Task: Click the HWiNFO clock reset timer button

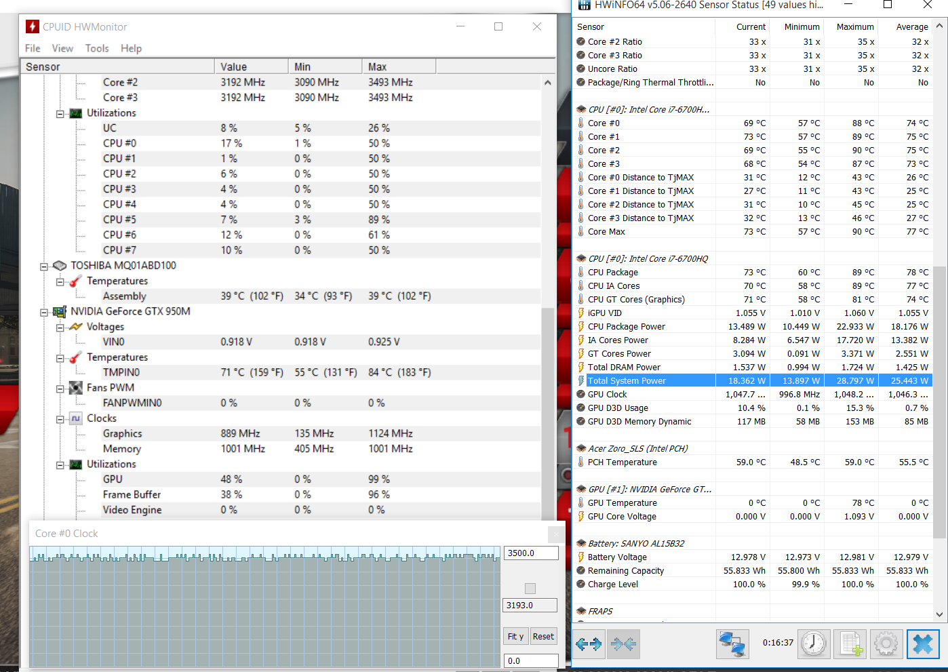Action: click(814, 644)
